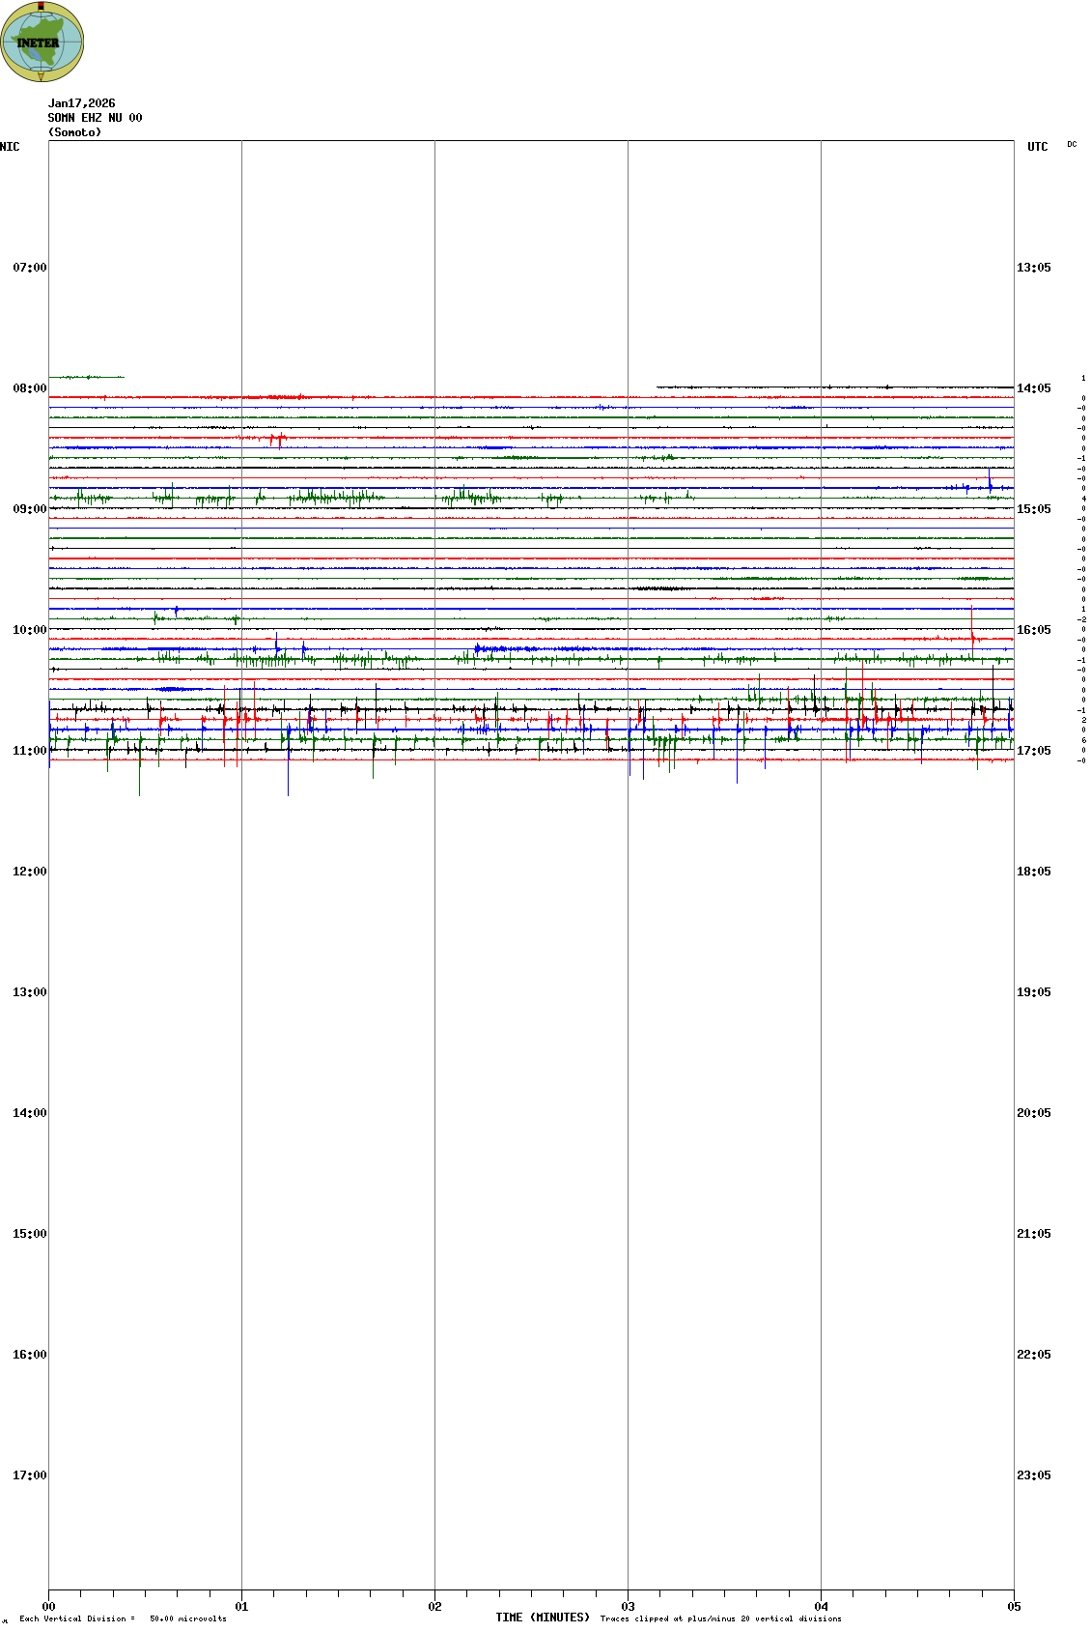Click the traces clipped footnote text
The image size is (1091, 1632).
click(720, 1618)
